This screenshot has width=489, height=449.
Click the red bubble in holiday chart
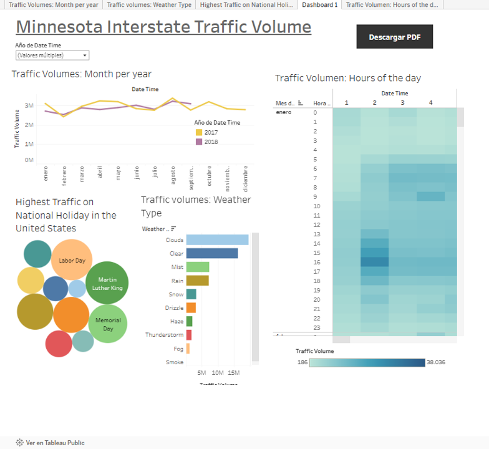point(59,344)
